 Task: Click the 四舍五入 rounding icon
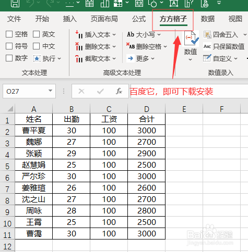click(x=207, y=34)
